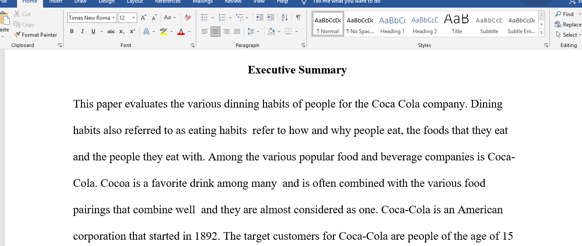Align text right

click(226, 31)
